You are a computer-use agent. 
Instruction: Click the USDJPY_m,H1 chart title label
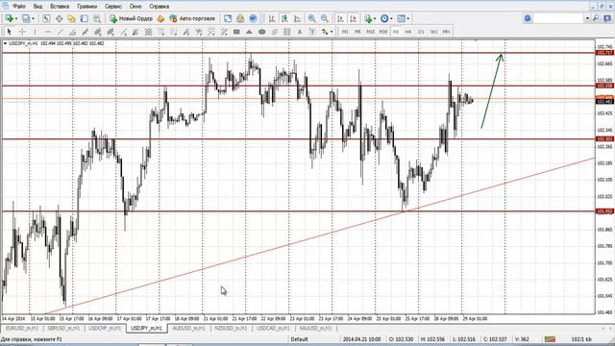tap(23, 43)
